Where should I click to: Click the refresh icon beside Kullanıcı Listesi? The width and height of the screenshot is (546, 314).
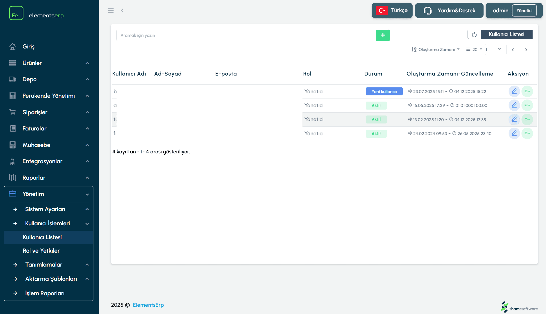pyautogui.click(x=474, y=35)
